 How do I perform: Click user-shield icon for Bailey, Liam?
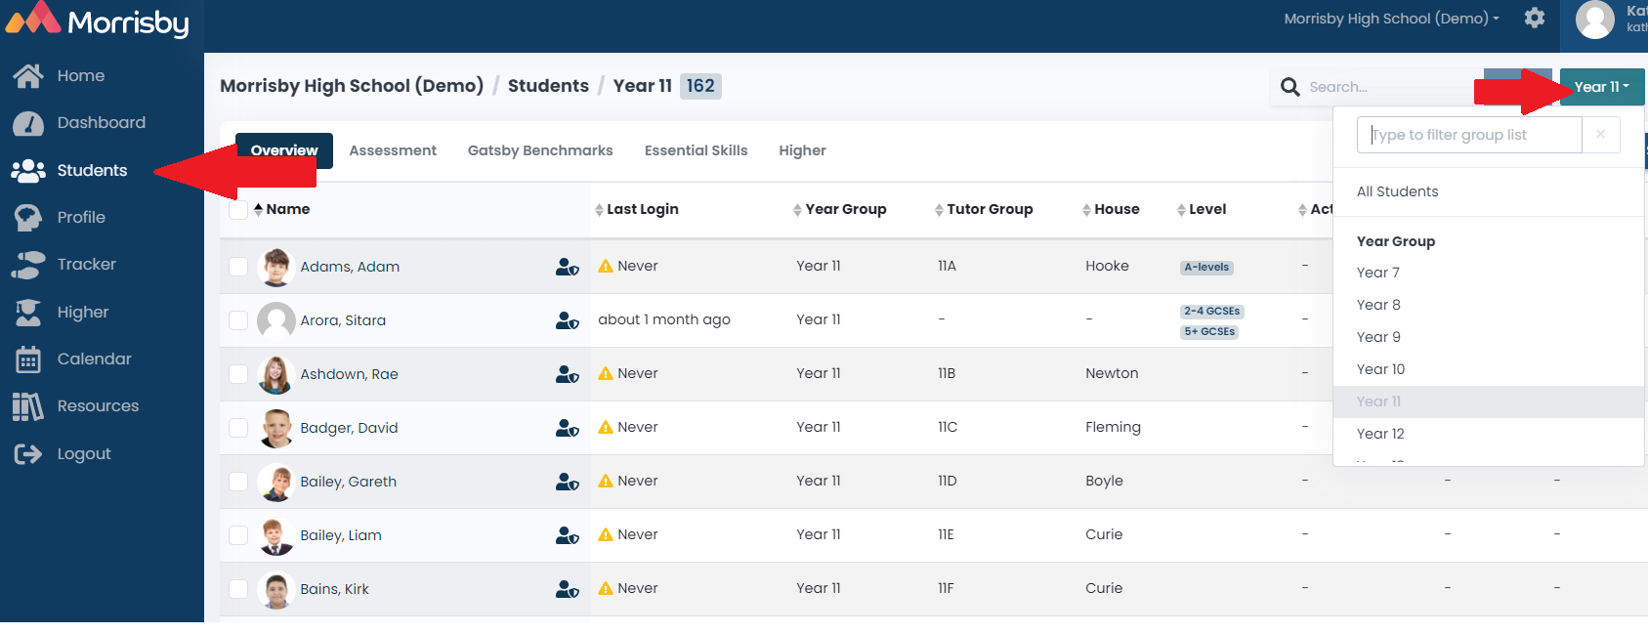click(x=568, y=535)
